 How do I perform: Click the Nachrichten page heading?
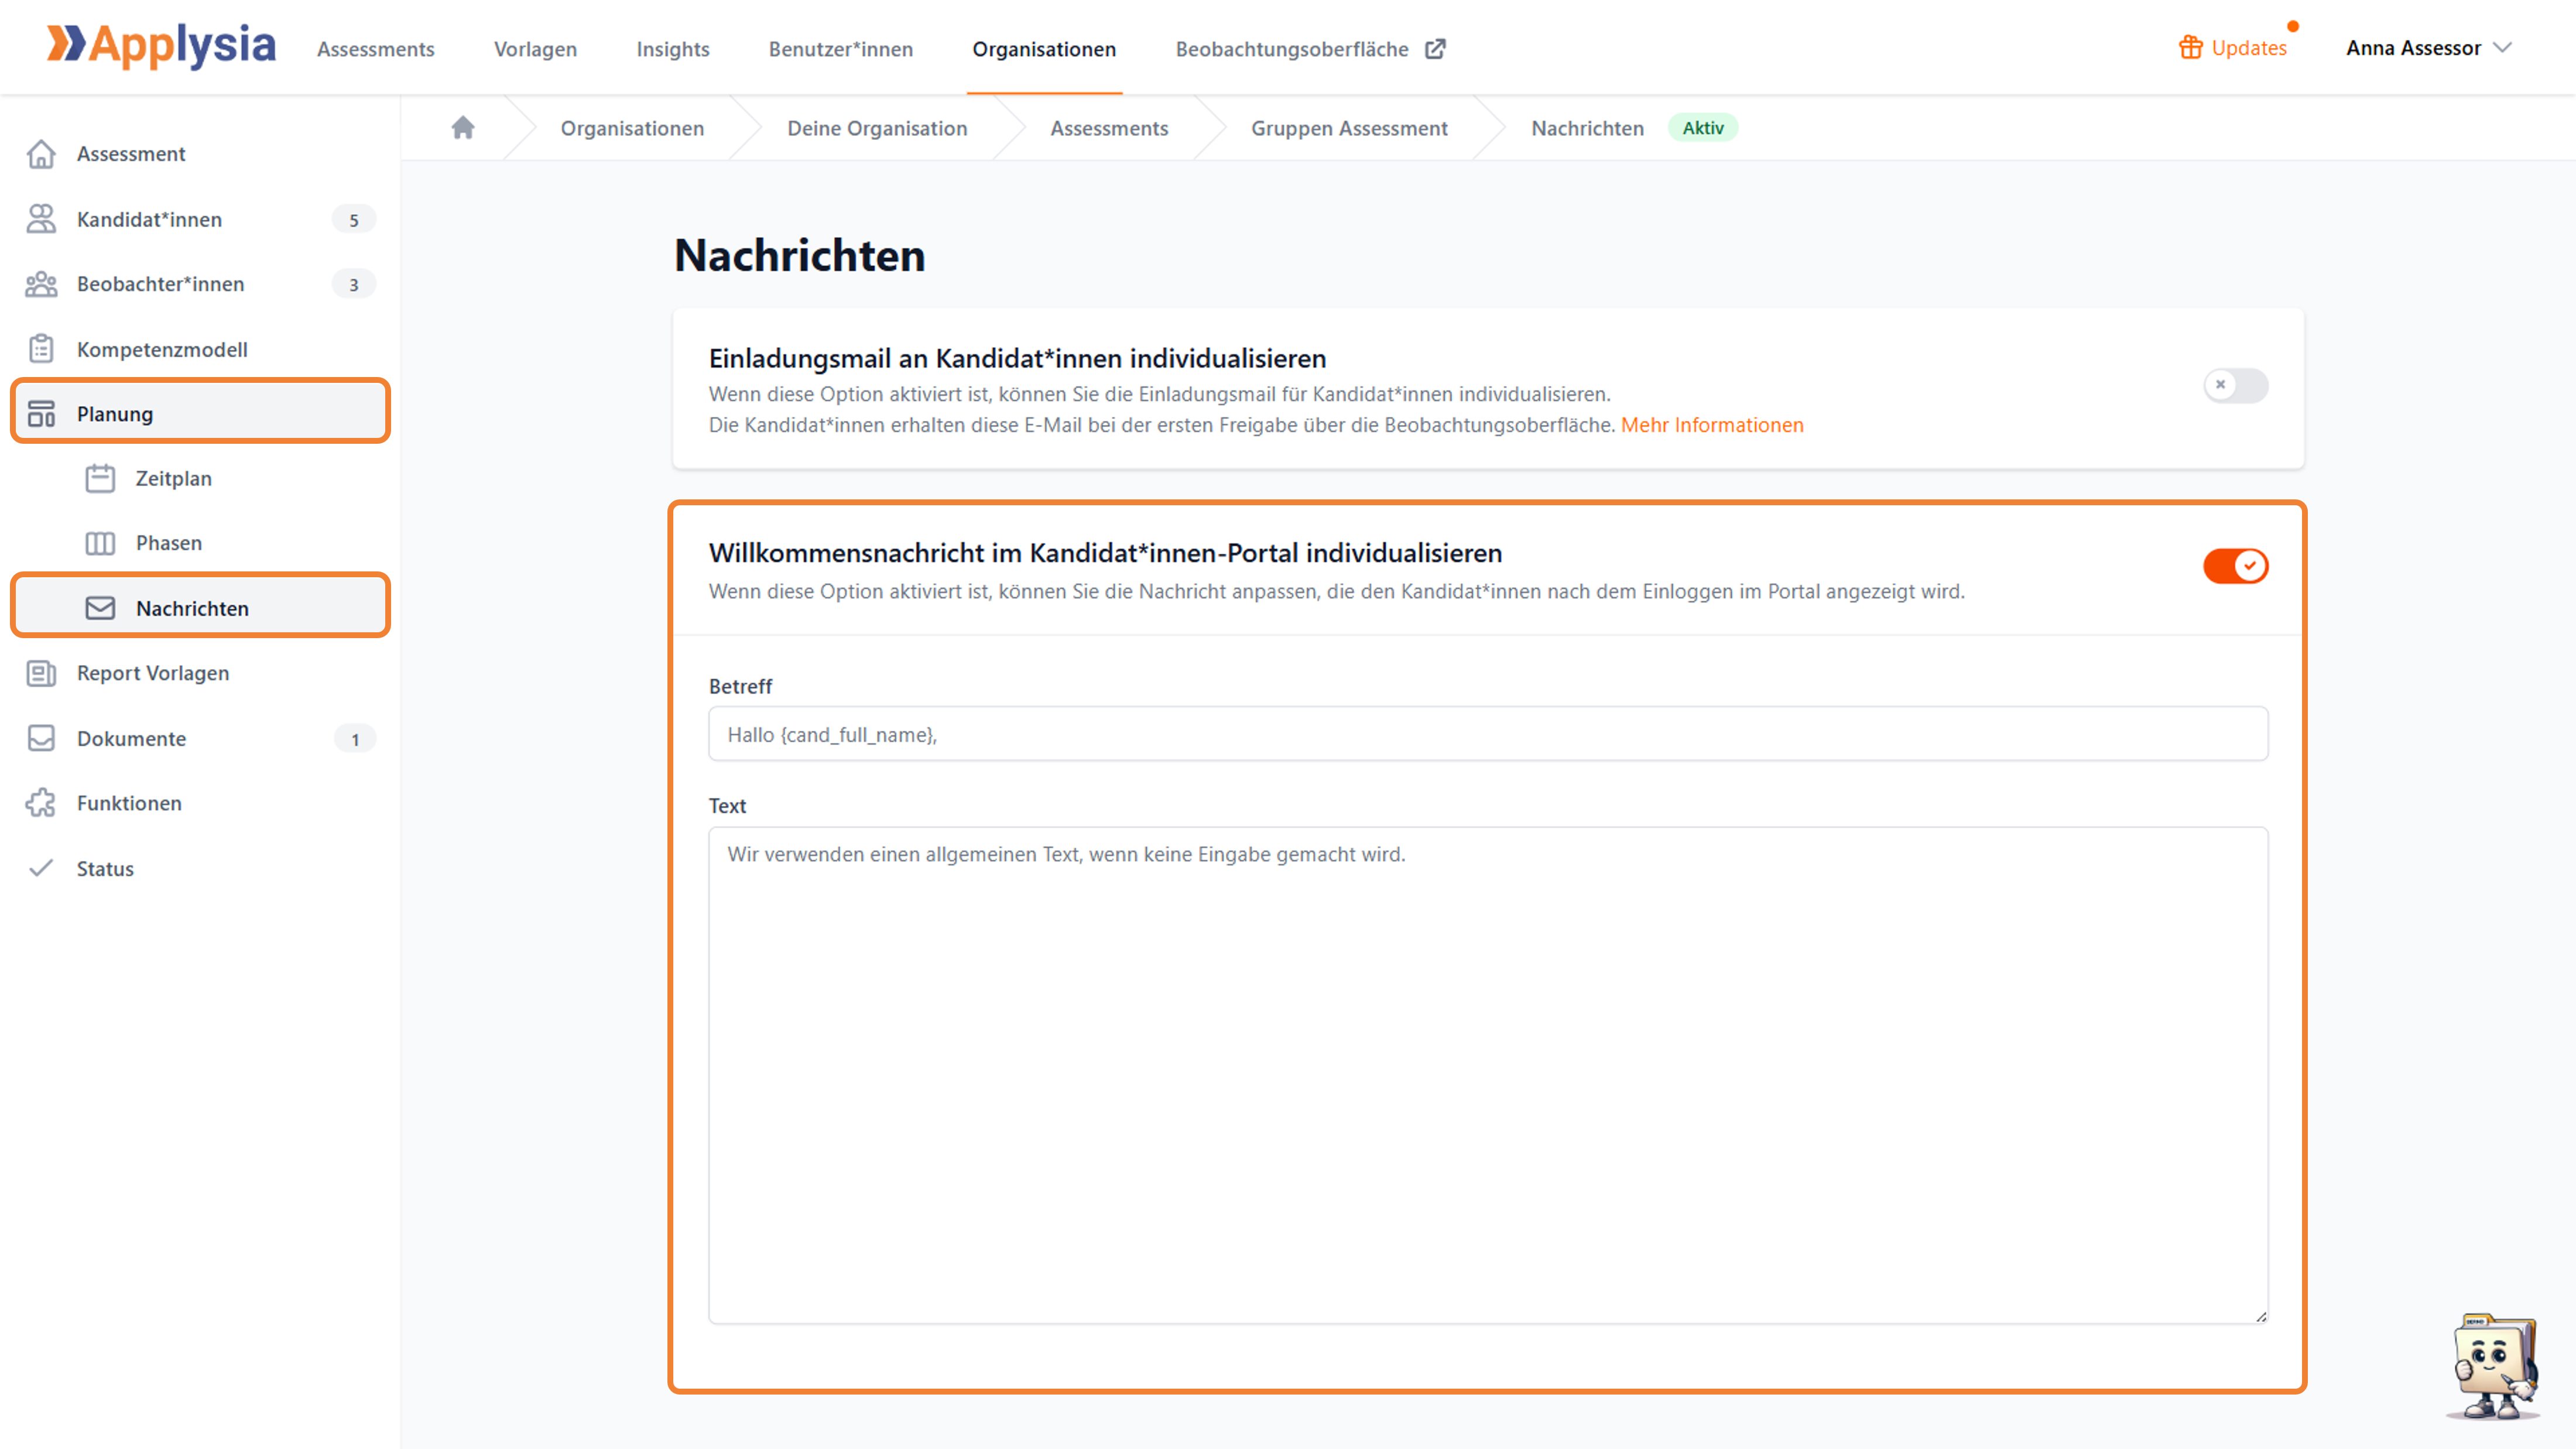coord(800,255)
